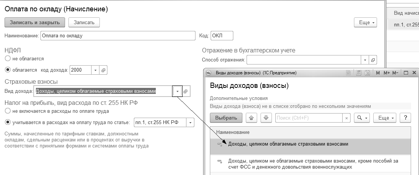Click the M+ memory add button
This screenshot has height=175, width=419.
coord(386,73)
